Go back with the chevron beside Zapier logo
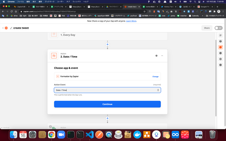226x141 pixels. point(3,28)
